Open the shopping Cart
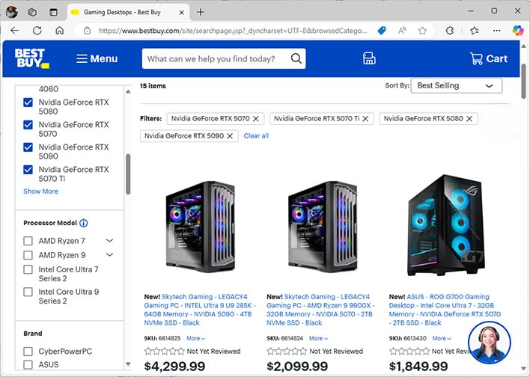The height and width of the screenshot is (377, 530). [489, 59]
